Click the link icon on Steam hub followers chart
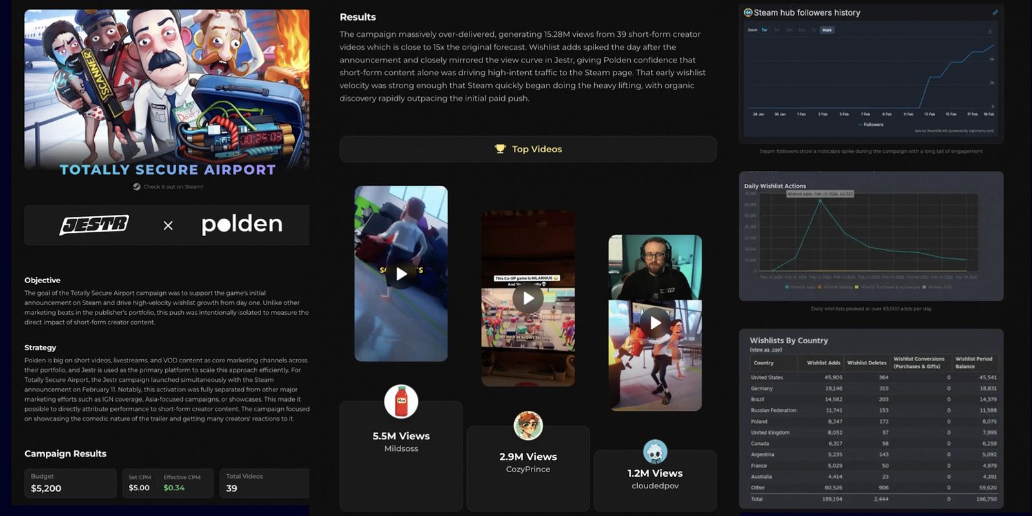 pyautogui.click(x=995, y=12)
